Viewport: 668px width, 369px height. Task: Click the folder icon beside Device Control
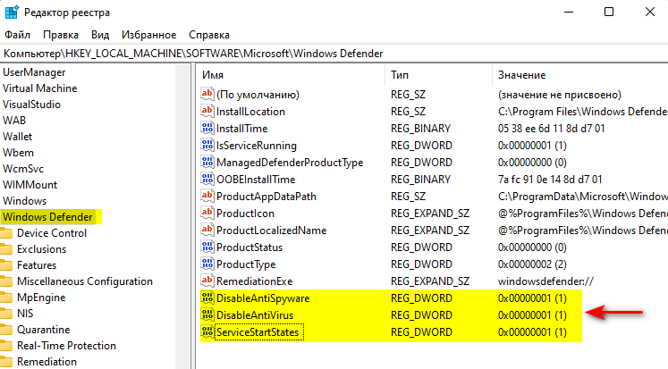(x=5, y=233)
